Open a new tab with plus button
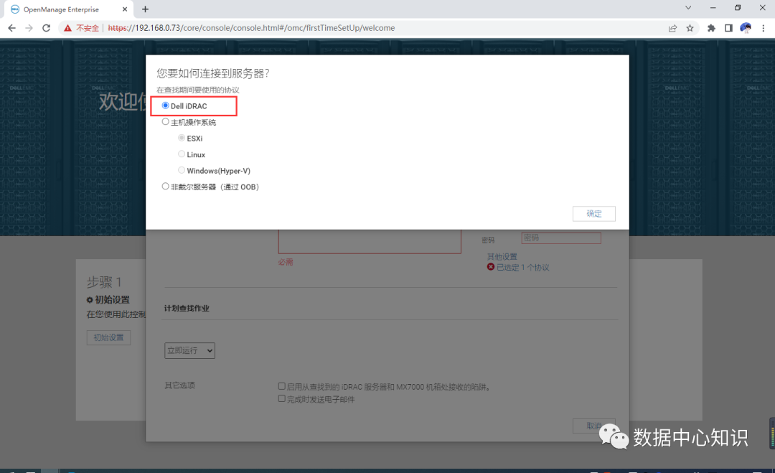The height and width of the screenshot is (473, 775). [145, 9]
